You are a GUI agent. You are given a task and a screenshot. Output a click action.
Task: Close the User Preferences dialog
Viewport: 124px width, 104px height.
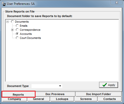pyautogui.click(x=117, y=3)
